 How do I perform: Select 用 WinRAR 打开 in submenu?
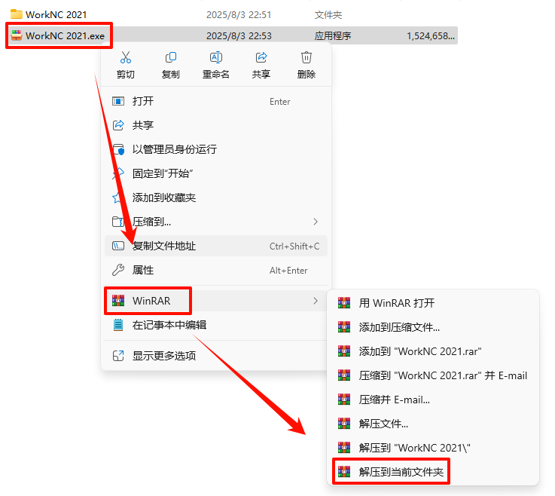pos(432,303)
